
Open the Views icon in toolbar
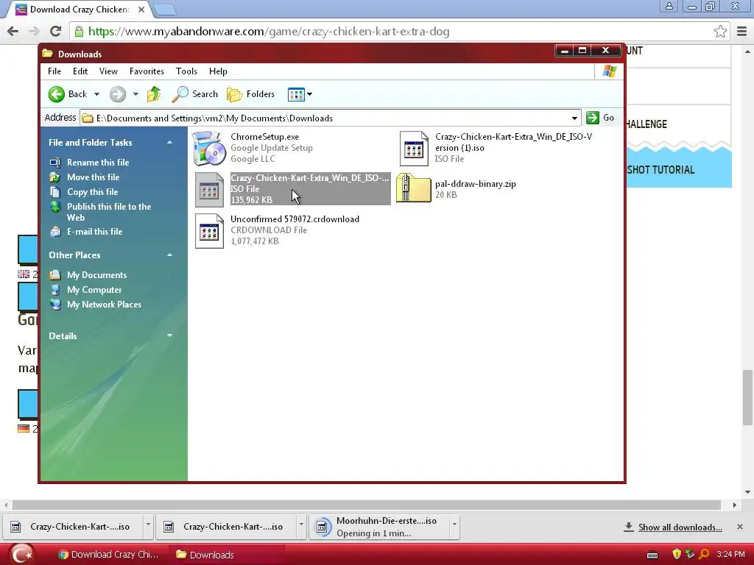tap(296, 95)
